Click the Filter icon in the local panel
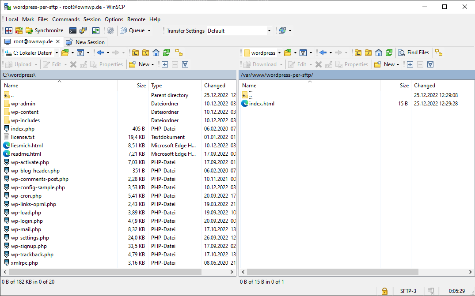The image size is (475, 296). [x=80, y=52]
